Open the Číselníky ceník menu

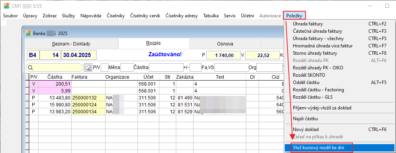[x=145, y=16]
